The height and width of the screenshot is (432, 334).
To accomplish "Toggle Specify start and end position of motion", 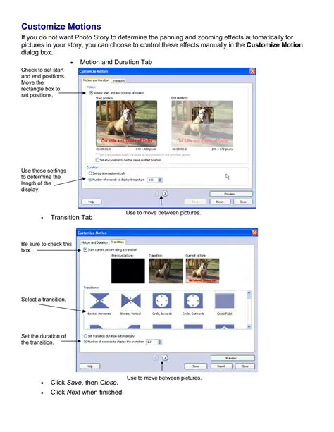I will [91, 93].
